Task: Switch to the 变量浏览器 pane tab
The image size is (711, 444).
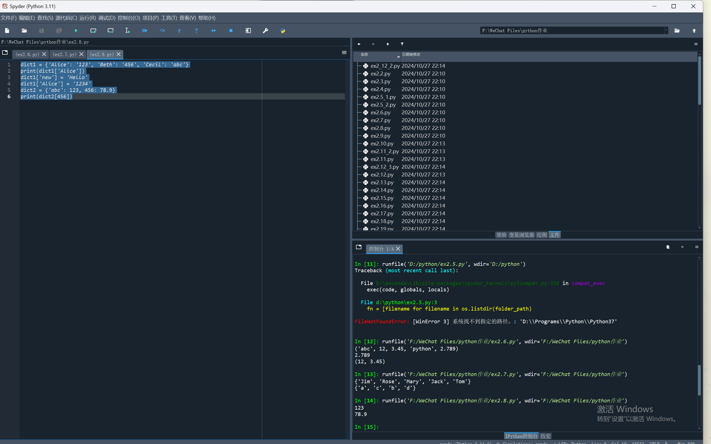Action: pyautogui.click(x=522, y=235)
